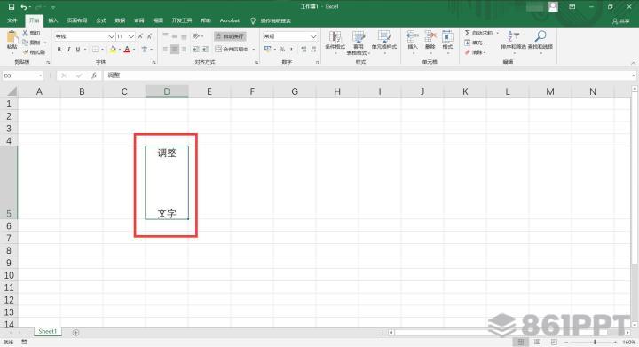
Task: Click the Save icon in quick access toolbar
Action: [12, 7]
